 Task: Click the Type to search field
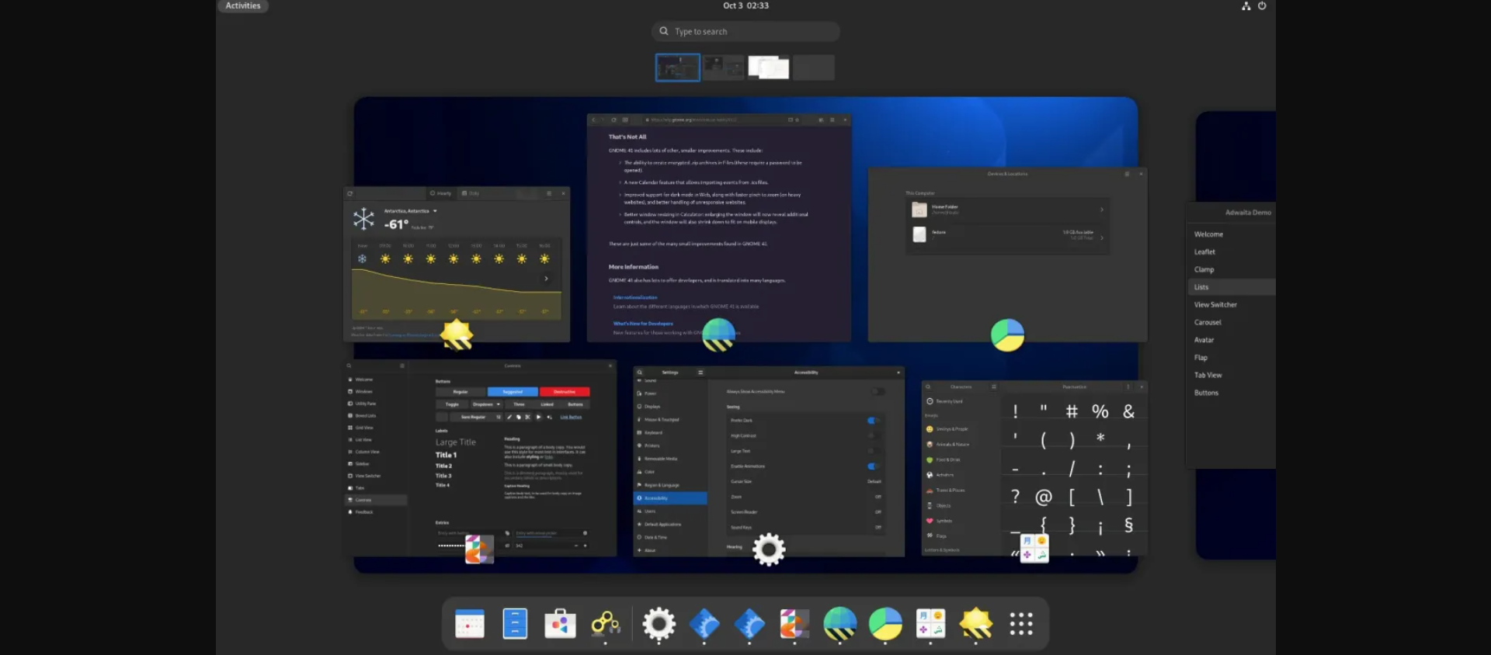click(745, 32)
